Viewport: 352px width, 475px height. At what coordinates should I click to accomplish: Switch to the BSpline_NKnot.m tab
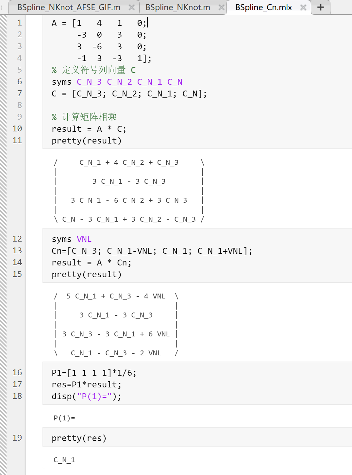(177, 7)
